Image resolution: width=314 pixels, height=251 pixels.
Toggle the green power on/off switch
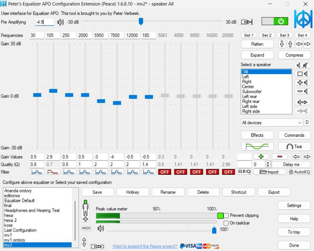coord(275,21)
